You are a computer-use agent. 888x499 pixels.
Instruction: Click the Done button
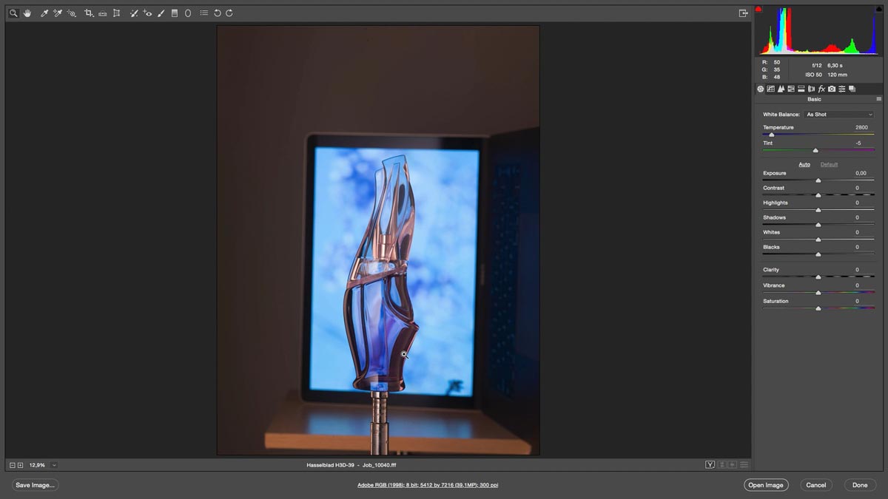point(860,485)
